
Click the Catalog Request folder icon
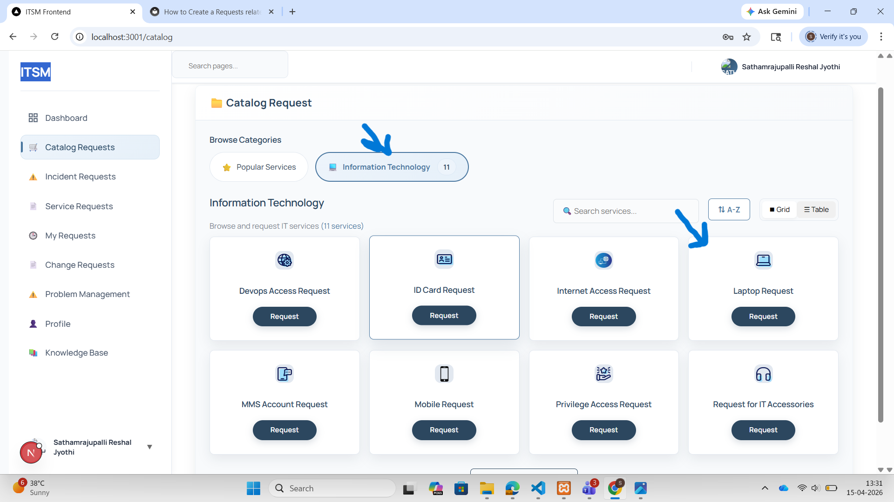217,103
